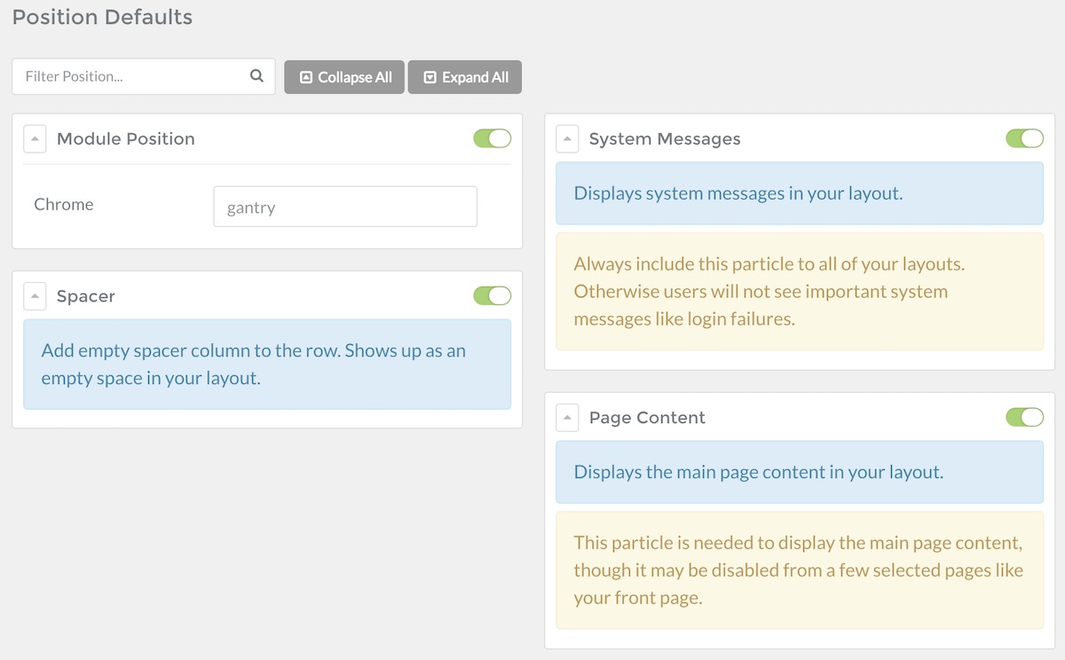The image size is (1065, 660).
Task: Collapse the Module Position panel with its caret
Action: pos(35,139)
